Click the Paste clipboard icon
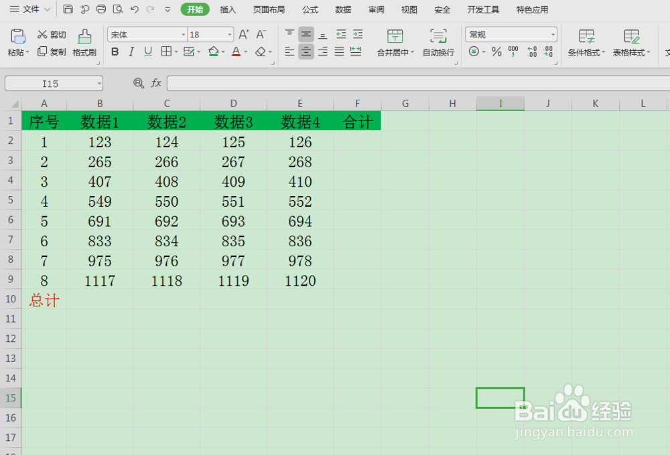 (18, 37)
